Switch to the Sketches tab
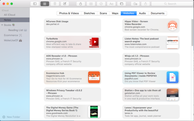This screenshot has width=194, height=121. (89, 13)
